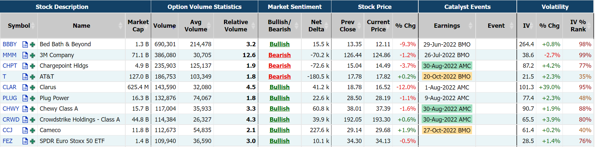This screenshot has width=595, height=147.
Task: Click the green plus icon for PLUG
Action: pyautogui.click(x=32, y=98)
